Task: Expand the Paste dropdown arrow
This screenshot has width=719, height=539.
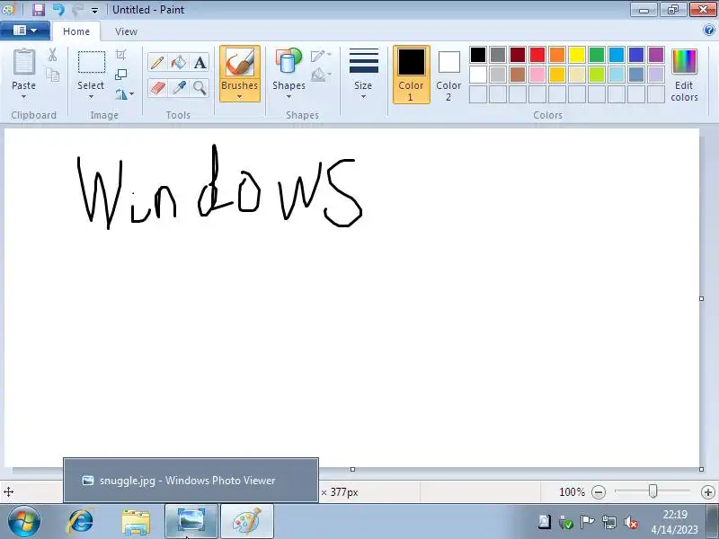Action: coord(23,96)
